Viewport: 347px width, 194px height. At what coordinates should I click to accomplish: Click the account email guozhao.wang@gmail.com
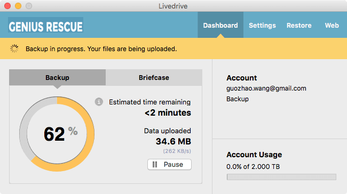[266, 88]
